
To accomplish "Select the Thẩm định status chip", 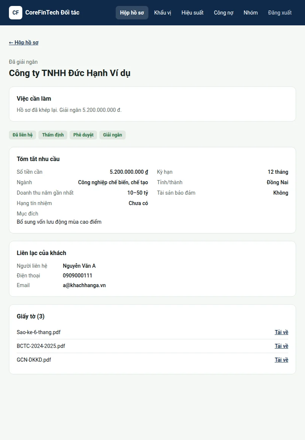I will click(53, 135).
